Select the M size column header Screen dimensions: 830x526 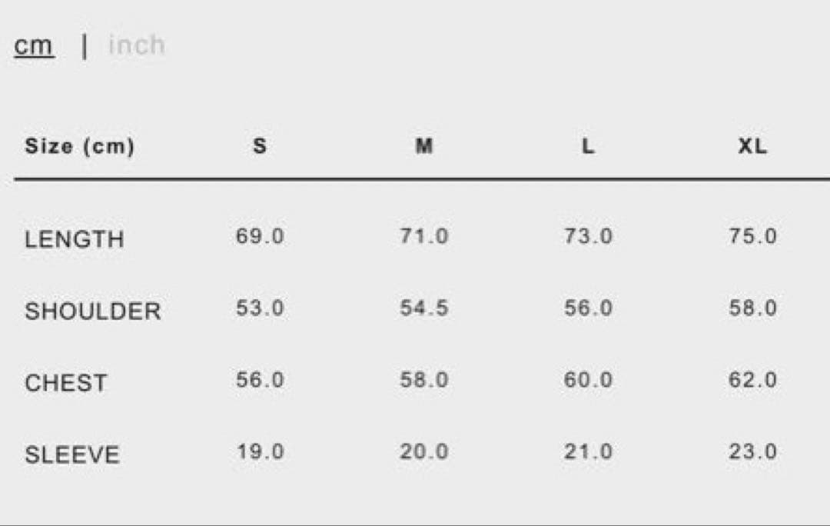point(424,146)
